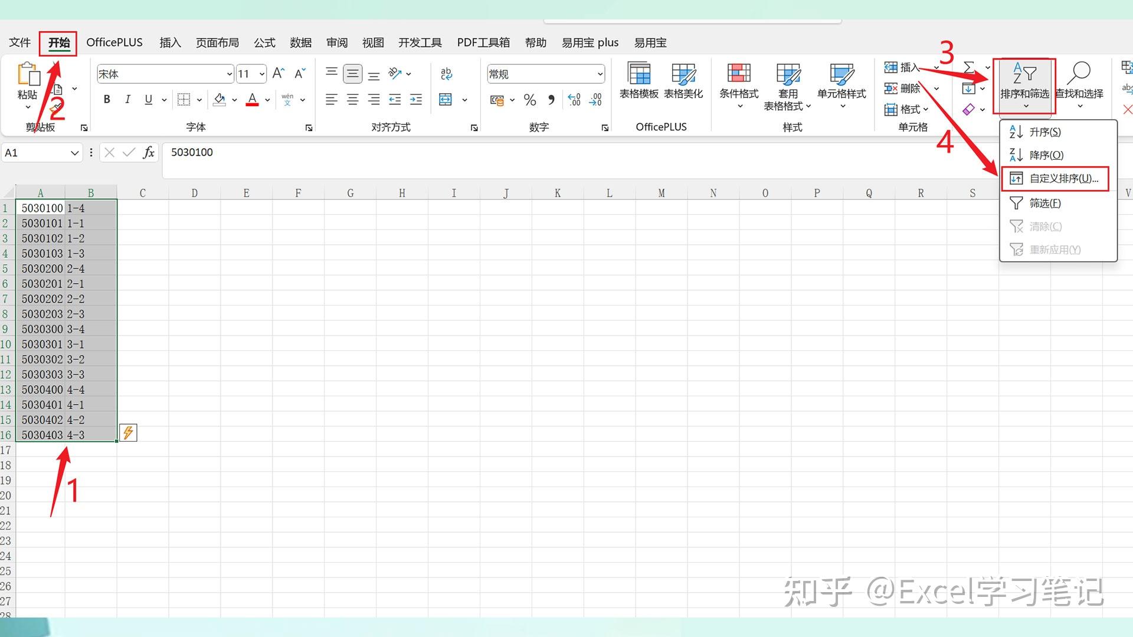
Task: Decrease indent in alignment group
Action: click(395, 100)
